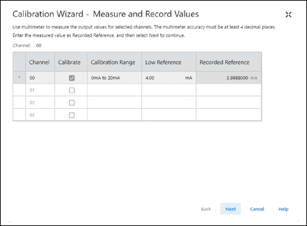Click the Channel column header
The image size is (307, 226).
click(39, 62)
